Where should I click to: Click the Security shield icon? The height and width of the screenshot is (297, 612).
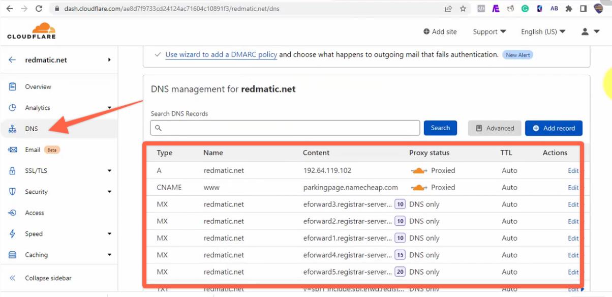(13, 192)
